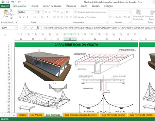Click the accounting number format icon
Image resolution: width=155 pixels, height=121 pixels.
point(111,17)
